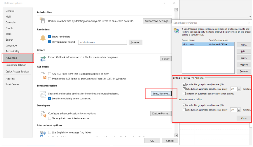253x147 pixels.
Task: Open AutoArchive Settings
Action: pyautogui.click(x=157, y=21)
